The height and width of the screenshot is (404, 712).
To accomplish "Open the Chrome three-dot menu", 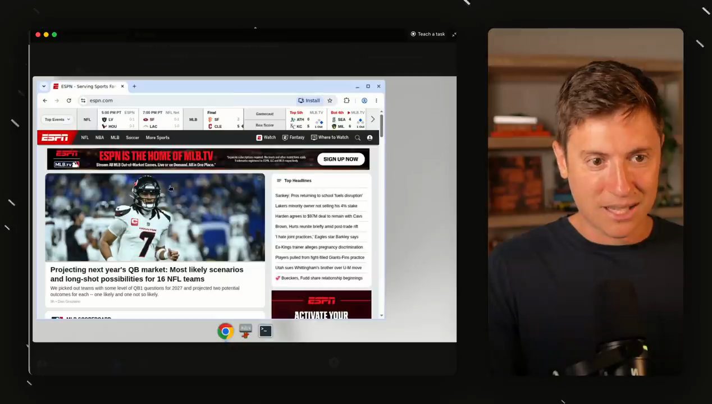I will point(376,100).
